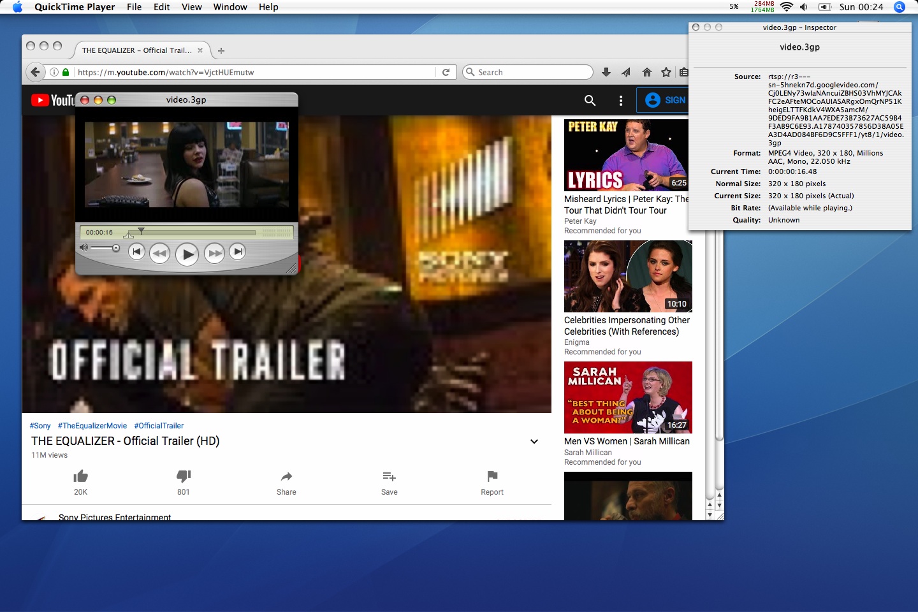Rewind the QuickTime video
Viewport: 918px width, 612px height.
pos(159,253)
